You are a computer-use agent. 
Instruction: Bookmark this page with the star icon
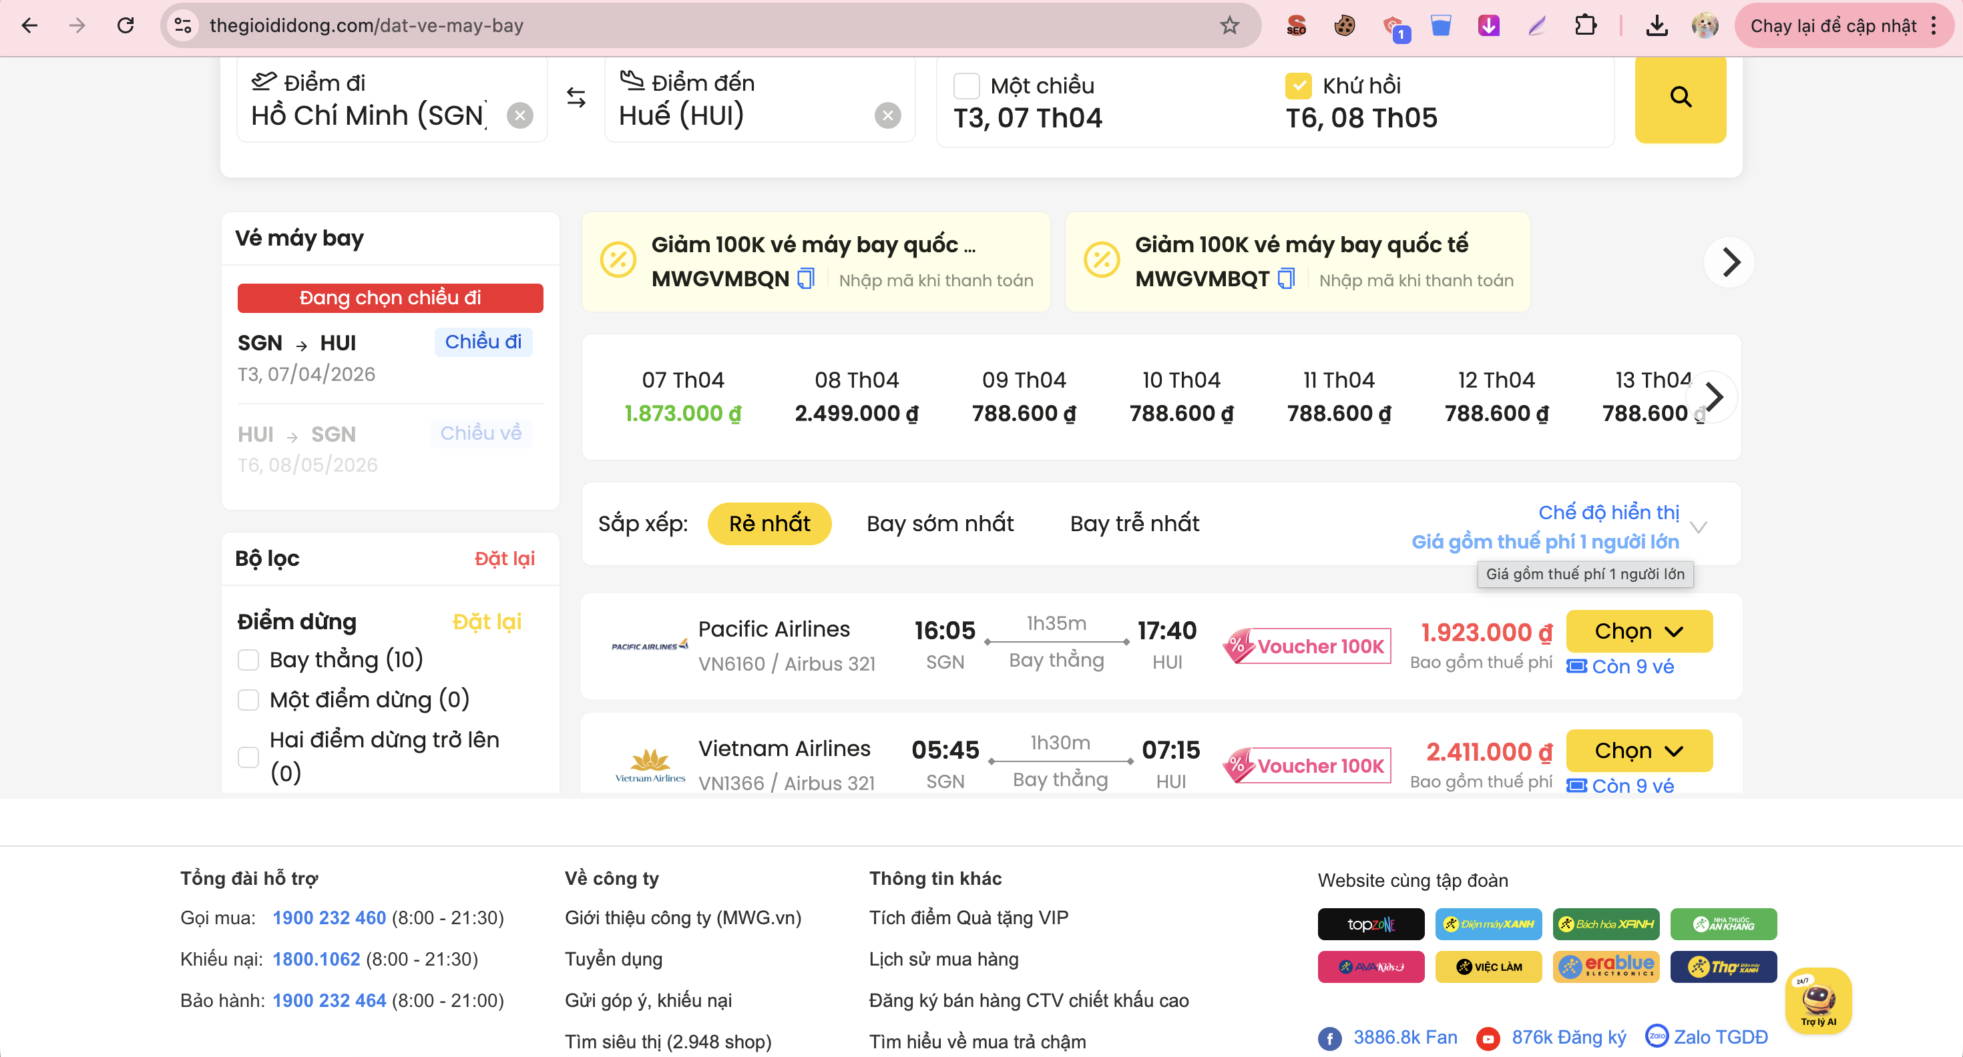1229,26
